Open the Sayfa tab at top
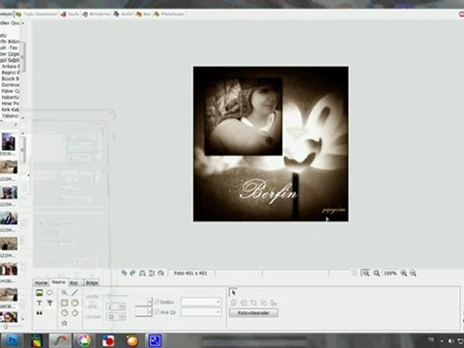 point(71,14)
